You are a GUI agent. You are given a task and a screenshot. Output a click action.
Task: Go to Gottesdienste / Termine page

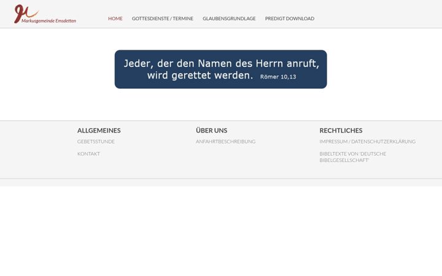tap(163, 18)
